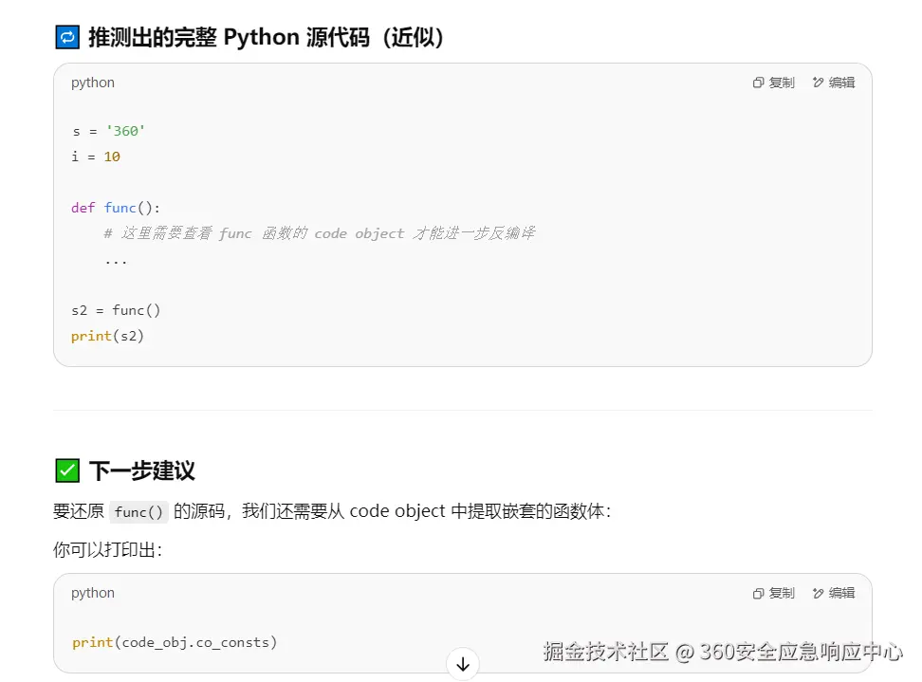The width and height of the screenshot is (922, 682).
Task: Click the python language label on the second block
Action: (x=92, y=593)
